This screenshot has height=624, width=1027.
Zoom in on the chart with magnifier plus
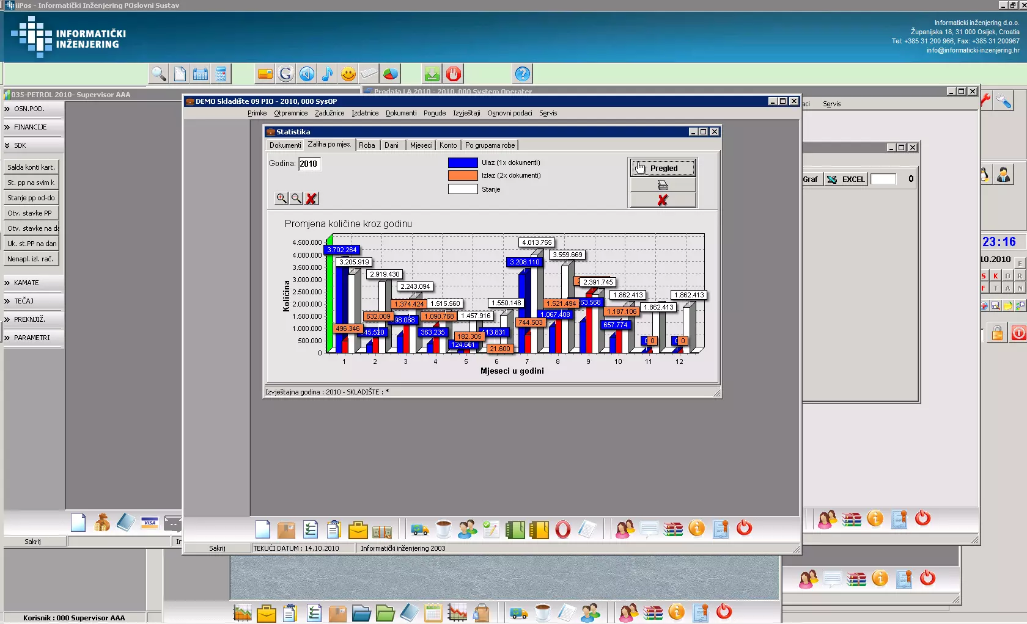tap(281, 198)
